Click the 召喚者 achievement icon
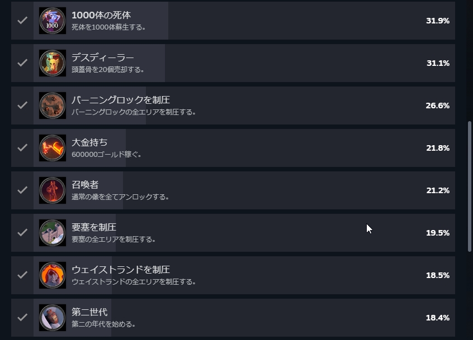The height and width of the screenshot is (340, 473). [x=52, y=190]
